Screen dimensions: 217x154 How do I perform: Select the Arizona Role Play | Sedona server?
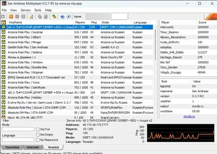click(x=77, y=52)
